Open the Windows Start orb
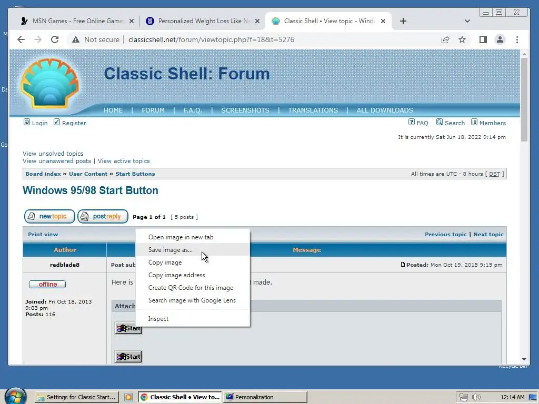The image size is (539, 404). pyautogui.click(x=15, y=397)
